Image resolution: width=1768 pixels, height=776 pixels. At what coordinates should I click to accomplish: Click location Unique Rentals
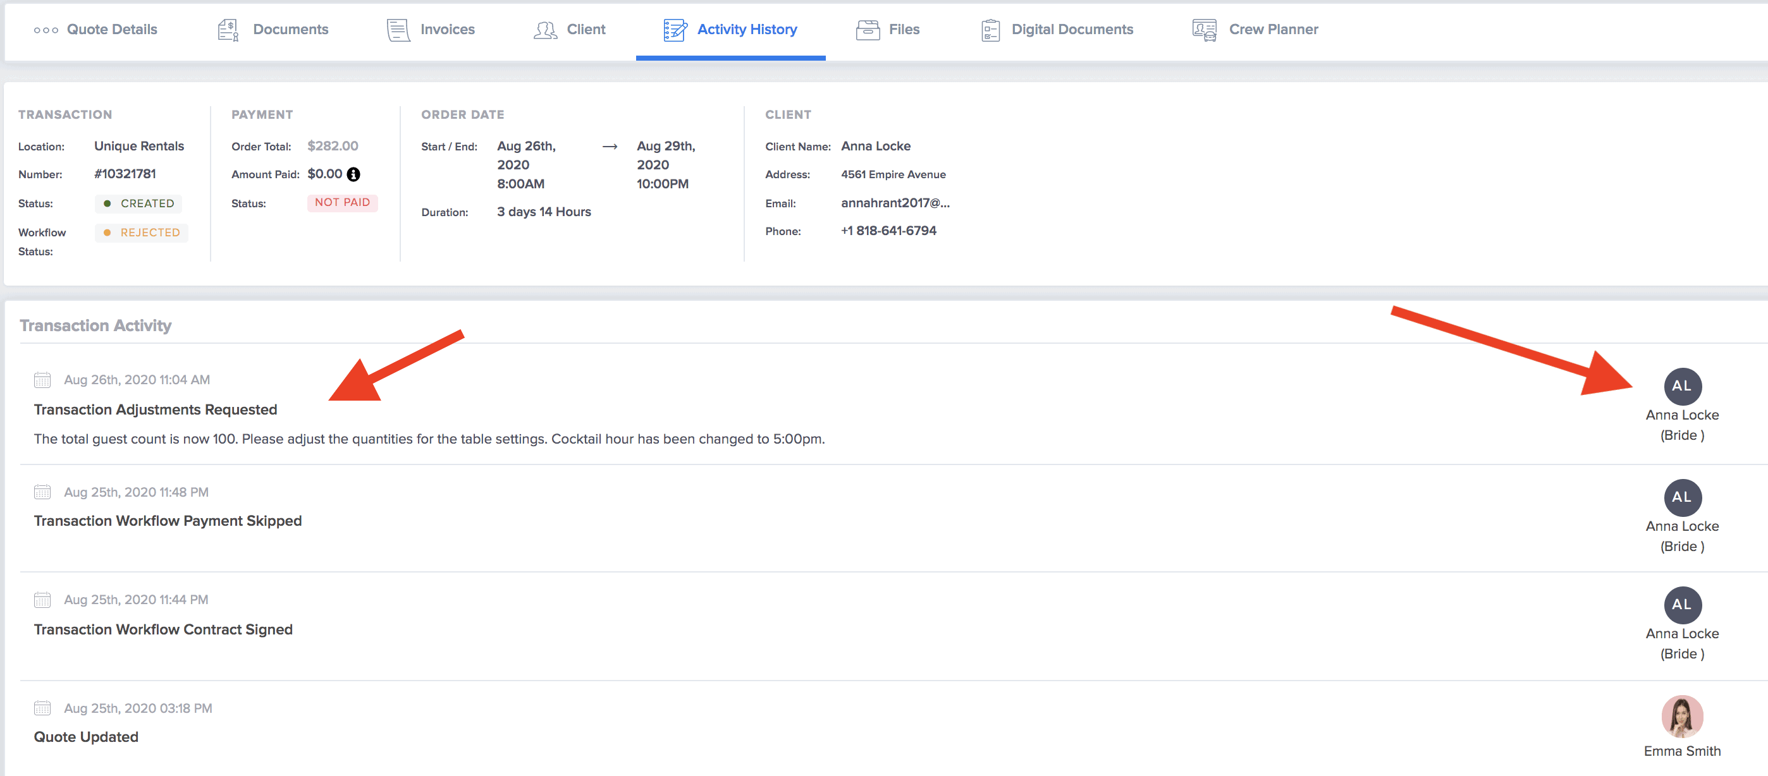pos(139,146)
